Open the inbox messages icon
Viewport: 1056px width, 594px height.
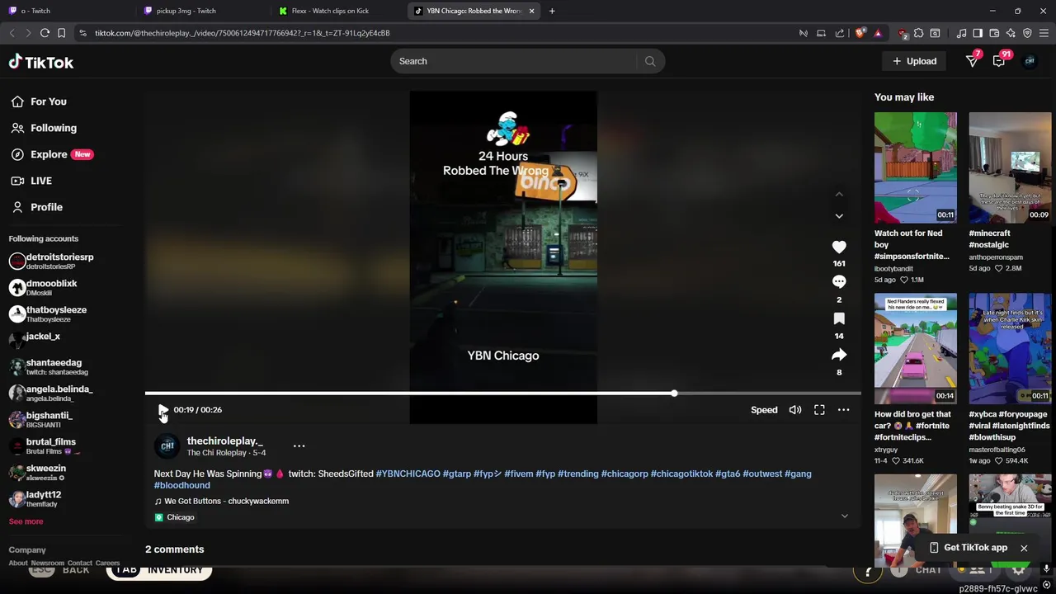973,61
